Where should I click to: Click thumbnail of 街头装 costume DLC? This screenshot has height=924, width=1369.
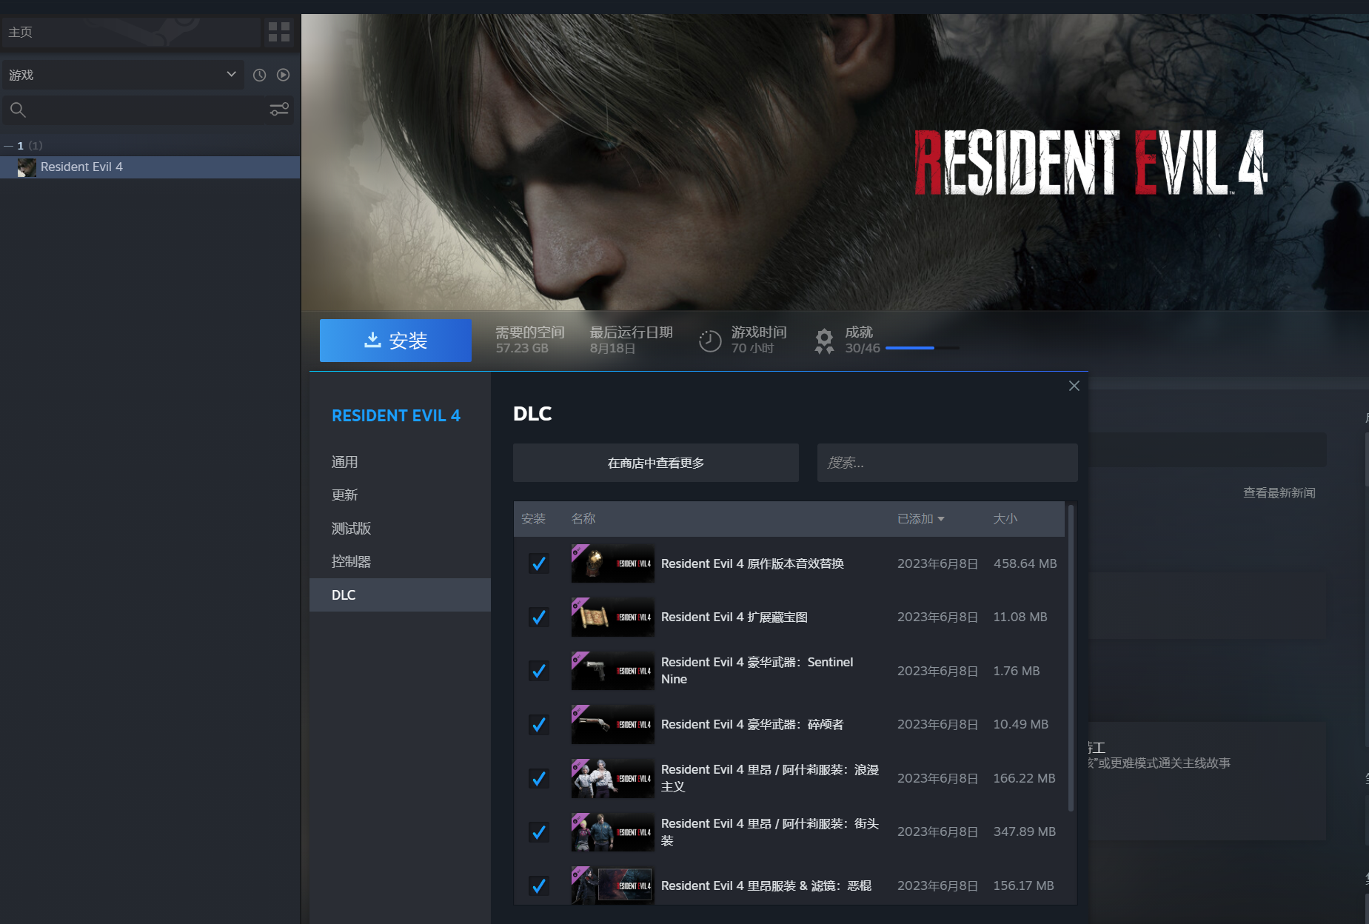tap(612, 832)
